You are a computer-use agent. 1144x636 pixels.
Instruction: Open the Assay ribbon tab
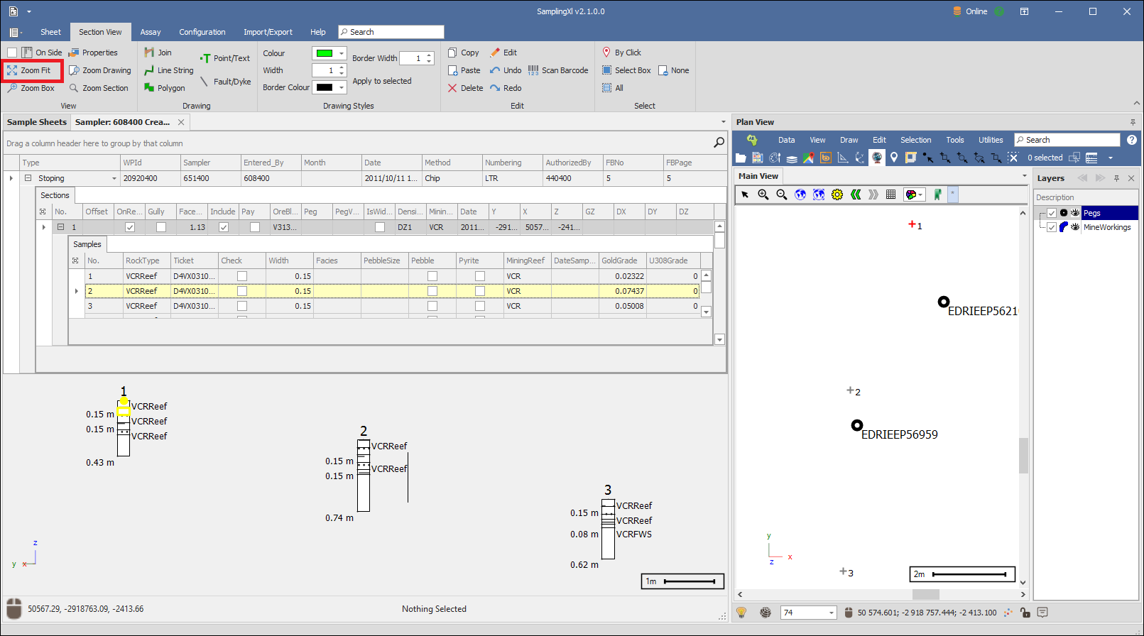(151, 32)
